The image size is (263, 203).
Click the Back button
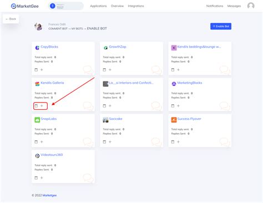pos(11,19)
